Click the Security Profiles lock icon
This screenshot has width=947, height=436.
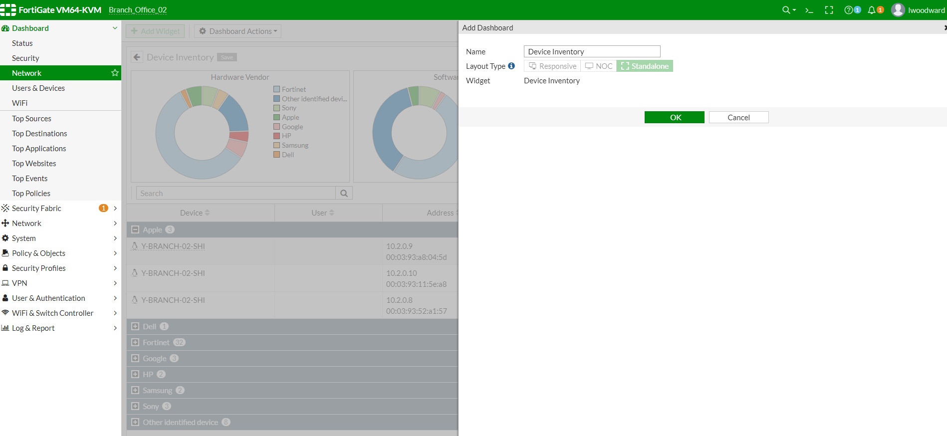5,268
